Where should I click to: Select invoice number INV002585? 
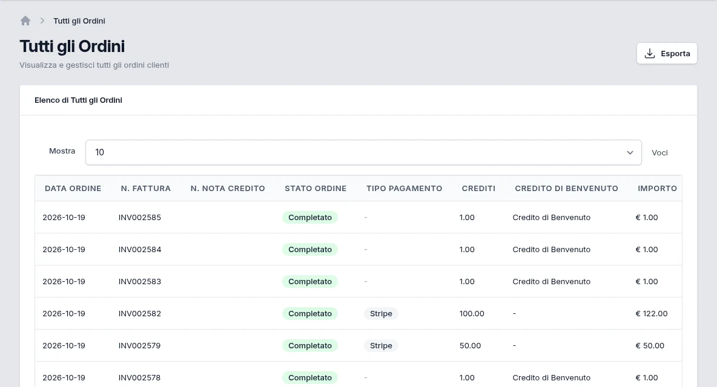(x=140, y=218)
